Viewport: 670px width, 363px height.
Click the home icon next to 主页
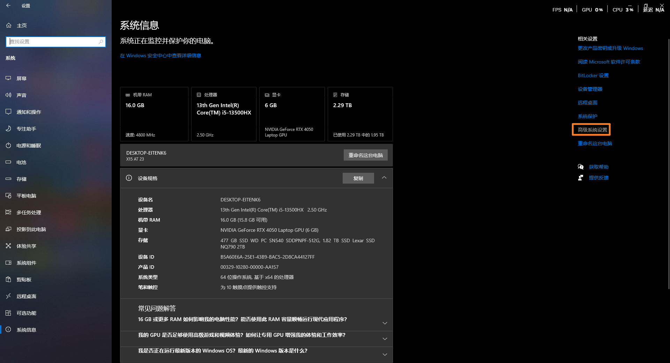(x=9, y=25)
